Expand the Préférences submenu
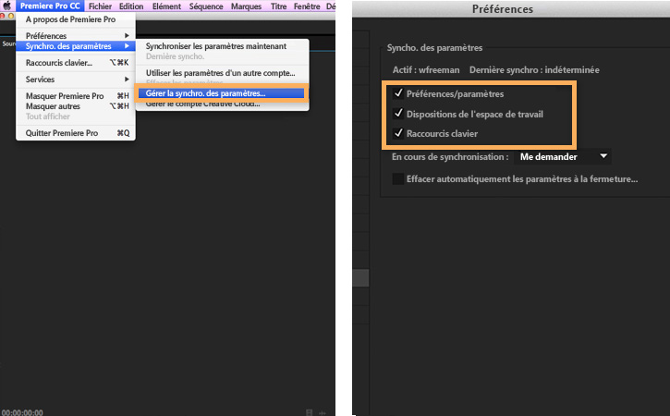The image size is (670, 416). 76,35
